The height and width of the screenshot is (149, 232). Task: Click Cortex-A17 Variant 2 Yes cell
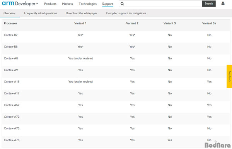click(x=132, y=93)
